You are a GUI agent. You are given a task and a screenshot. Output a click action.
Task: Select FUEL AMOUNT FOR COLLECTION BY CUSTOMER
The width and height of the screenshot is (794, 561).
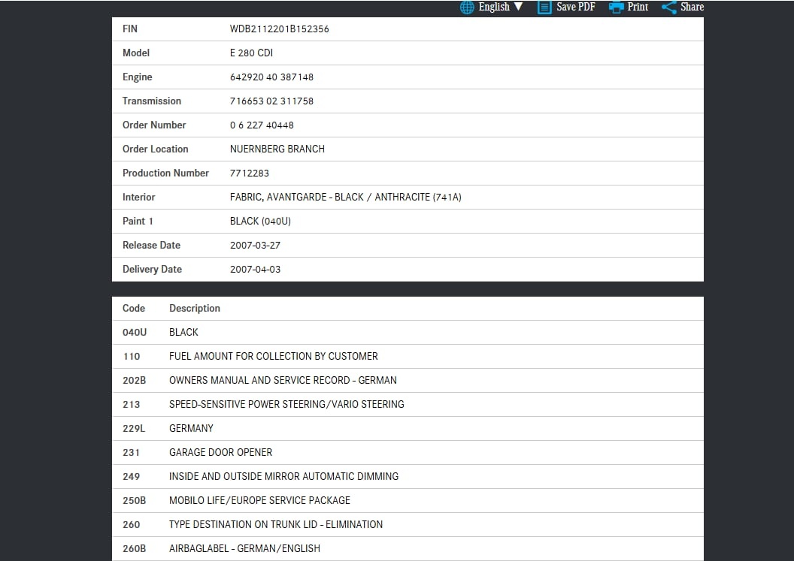pyautogui.click(x=274, y=356)
